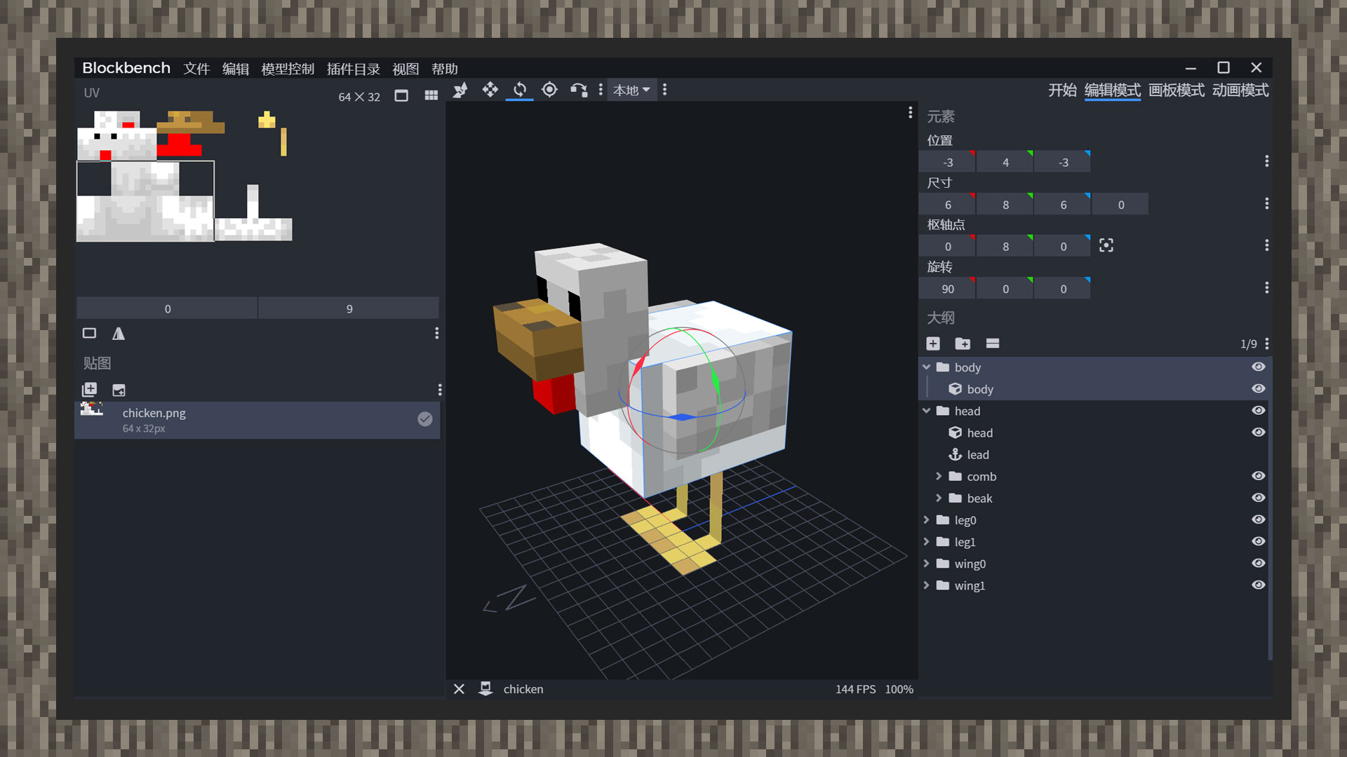Toggle outliner options bars icon
The height and width of the screenshot is (757, 1347).
pos(992,343)
